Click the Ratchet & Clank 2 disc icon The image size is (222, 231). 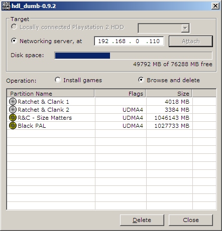point(13,110)
